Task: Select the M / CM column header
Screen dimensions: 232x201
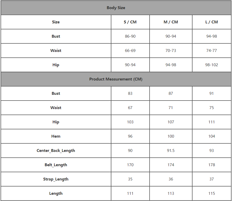Action: (171, 22)
